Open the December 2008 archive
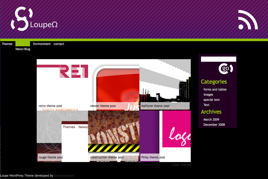Image resolution: width=268 pixels, height=179 pixels. click(x=214, y=125)
